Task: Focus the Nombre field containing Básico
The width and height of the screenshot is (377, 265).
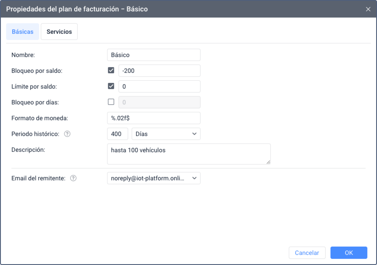Action: tap(154, 55)
